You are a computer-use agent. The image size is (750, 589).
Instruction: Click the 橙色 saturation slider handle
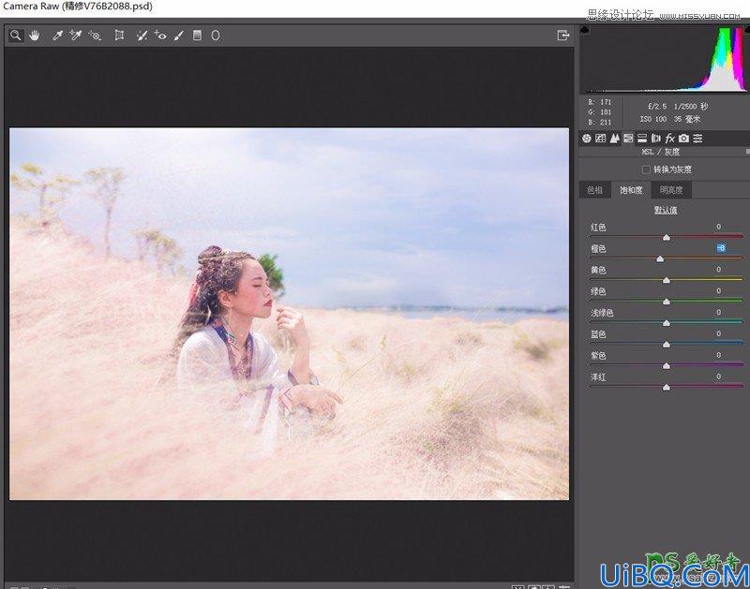(660, 258)
